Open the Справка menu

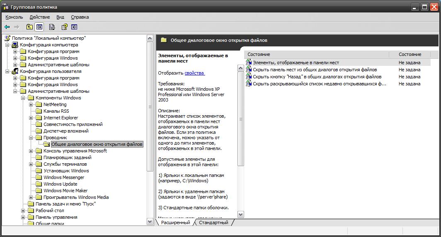80,17
